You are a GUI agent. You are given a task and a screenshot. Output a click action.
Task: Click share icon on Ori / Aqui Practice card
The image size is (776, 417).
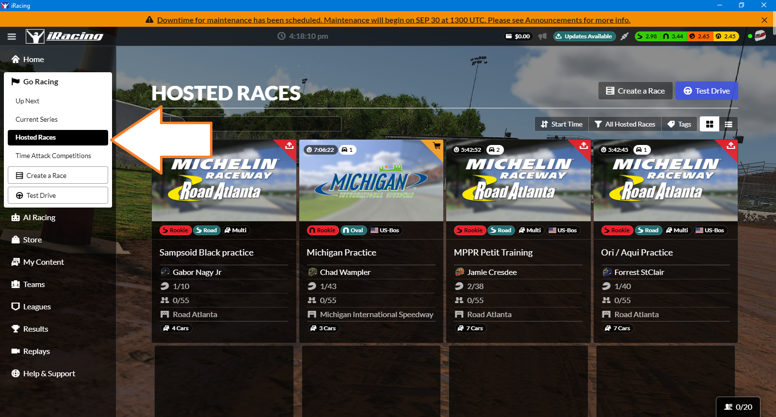(x=731, y=145)
